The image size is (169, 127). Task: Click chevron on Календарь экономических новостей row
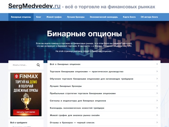coord(157,108)
